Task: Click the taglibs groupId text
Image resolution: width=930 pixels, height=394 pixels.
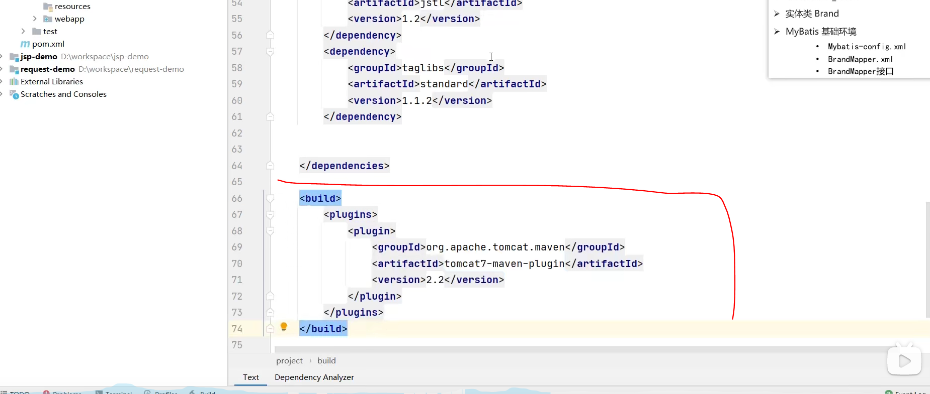Action: click(x=423, y=68)
